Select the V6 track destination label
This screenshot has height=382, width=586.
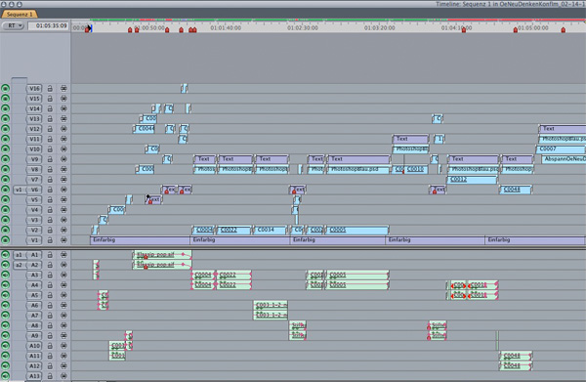(x=34, y=190)
